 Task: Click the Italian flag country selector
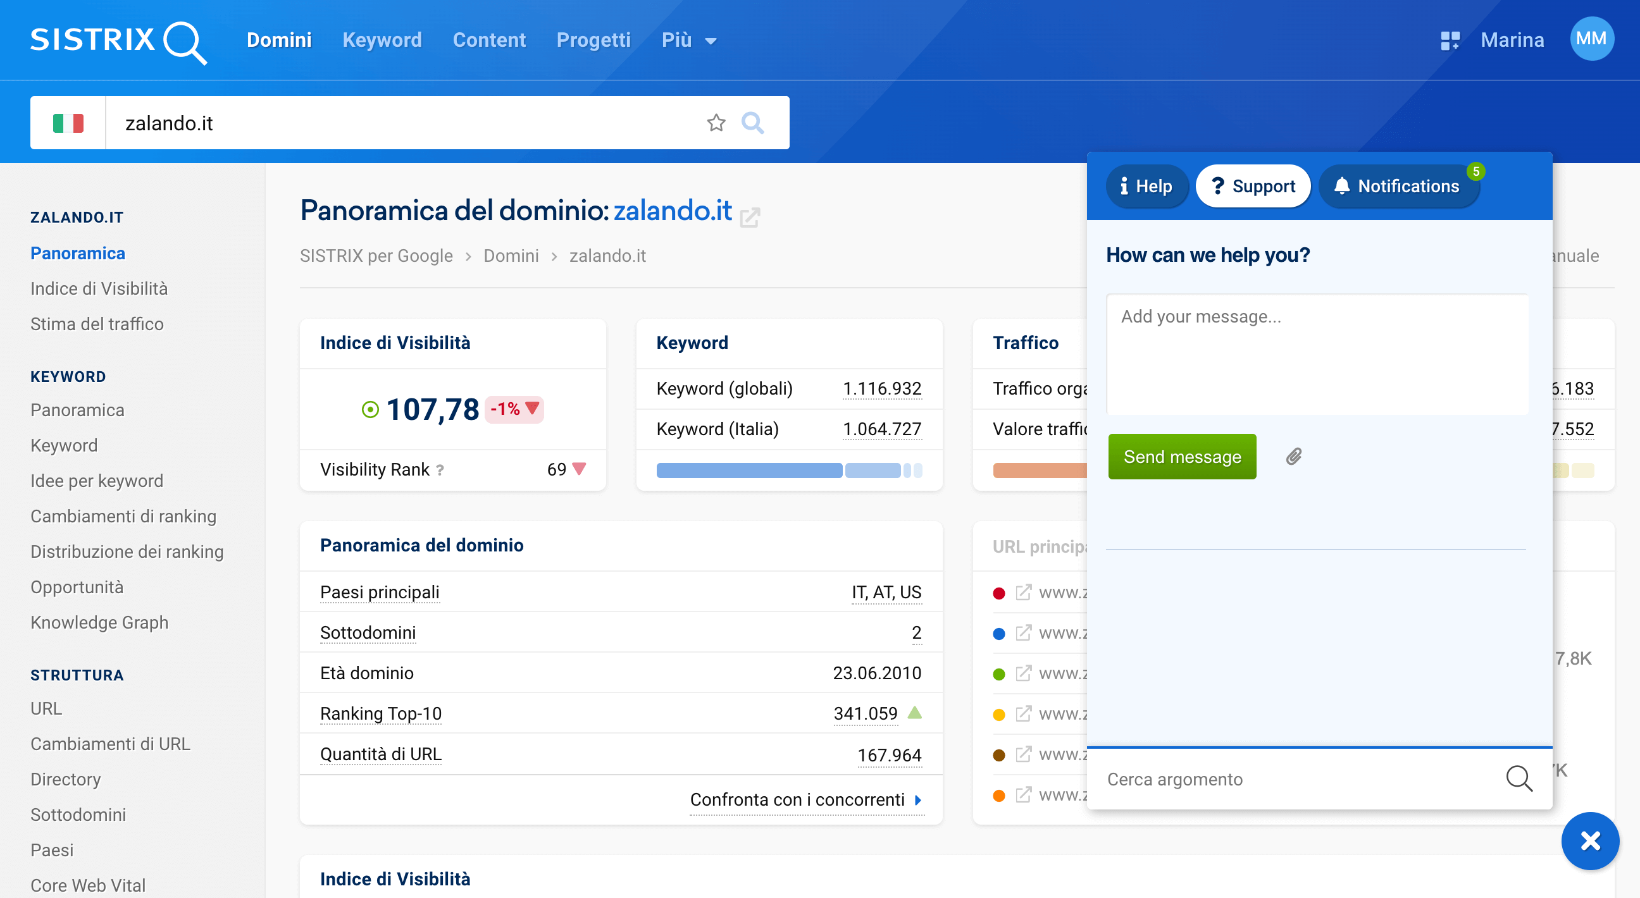68,123
